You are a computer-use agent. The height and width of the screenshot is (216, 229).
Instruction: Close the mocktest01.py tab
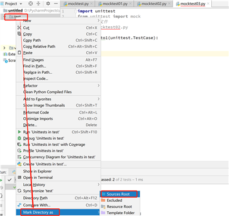click(130, 4)
